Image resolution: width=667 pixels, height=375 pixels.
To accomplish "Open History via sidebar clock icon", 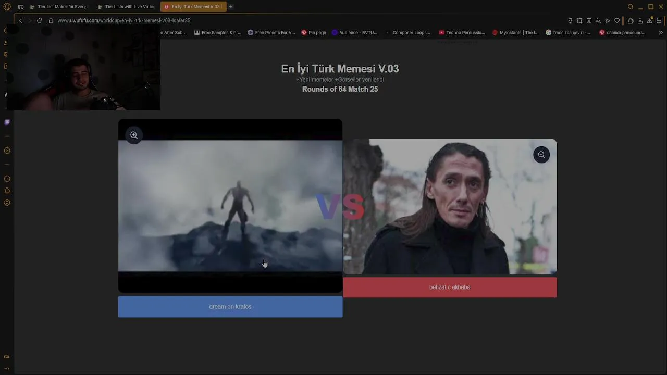I will 7,179.
